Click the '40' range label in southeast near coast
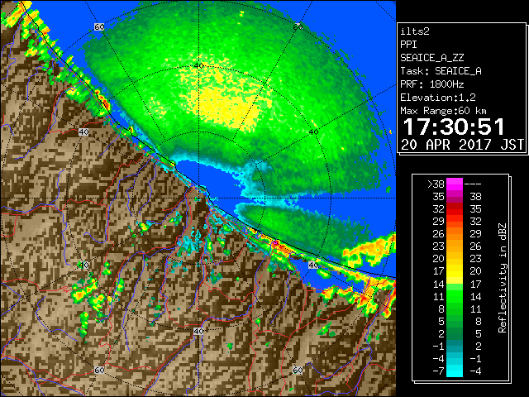529x397 pixels. [314, 265]
